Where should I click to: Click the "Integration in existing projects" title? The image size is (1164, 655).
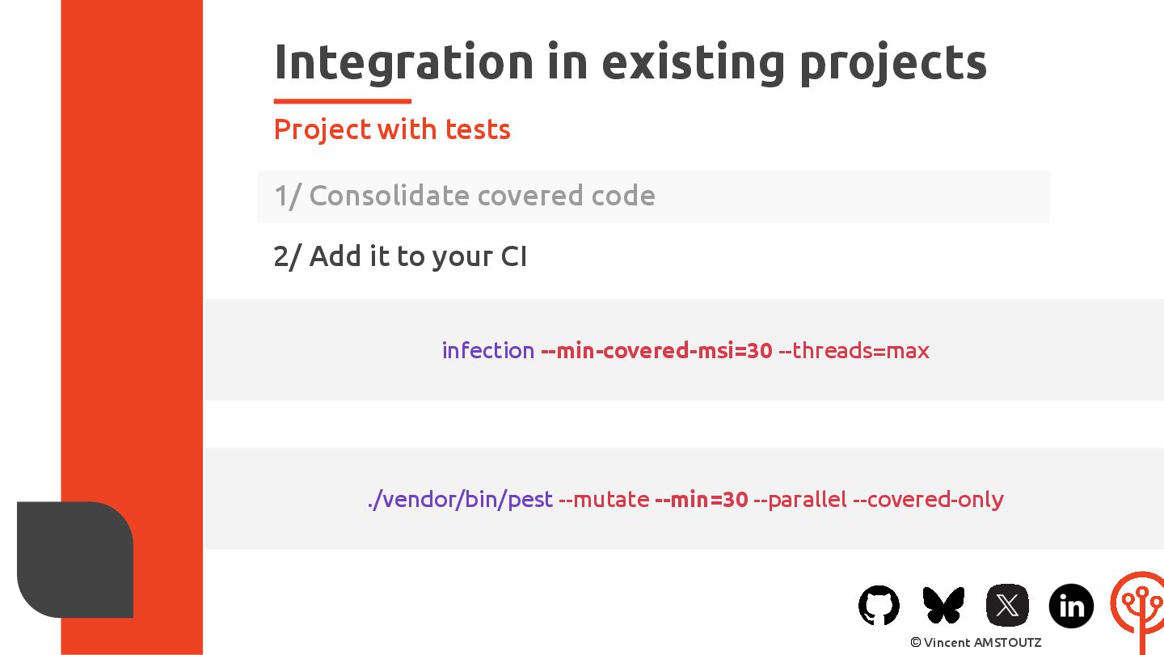(x=630, y=61)
